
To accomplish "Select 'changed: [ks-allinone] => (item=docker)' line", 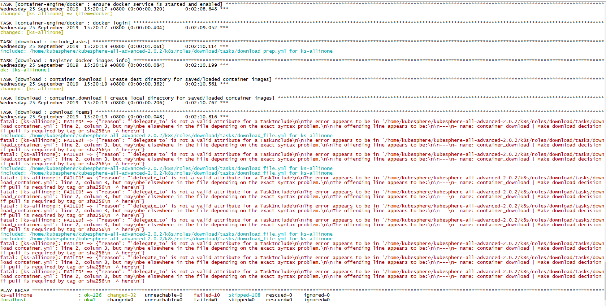I will click(57, 14).
